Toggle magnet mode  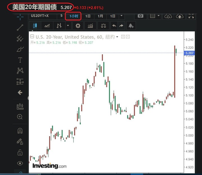pyautogui.click(x=20, y=131)
